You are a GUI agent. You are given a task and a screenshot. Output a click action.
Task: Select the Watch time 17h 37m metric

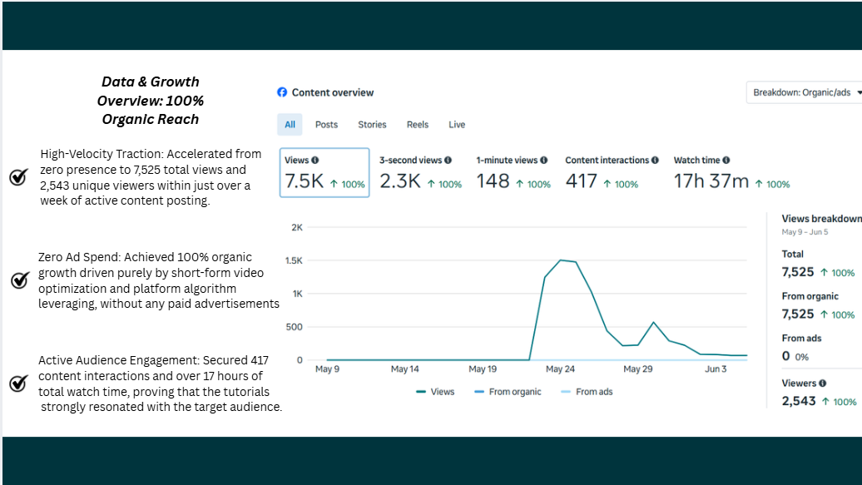pos(731,172)
